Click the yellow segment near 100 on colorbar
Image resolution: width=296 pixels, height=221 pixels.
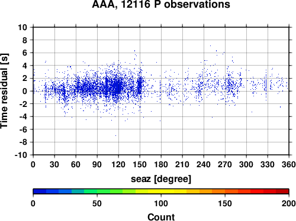coord(161,191)
